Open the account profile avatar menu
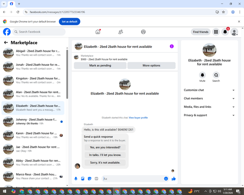244x195 pixels. click(234, 32)
